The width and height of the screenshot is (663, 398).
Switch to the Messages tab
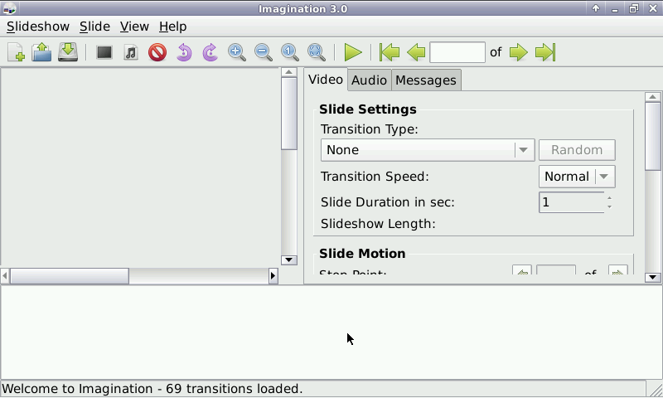click(426, 80)
